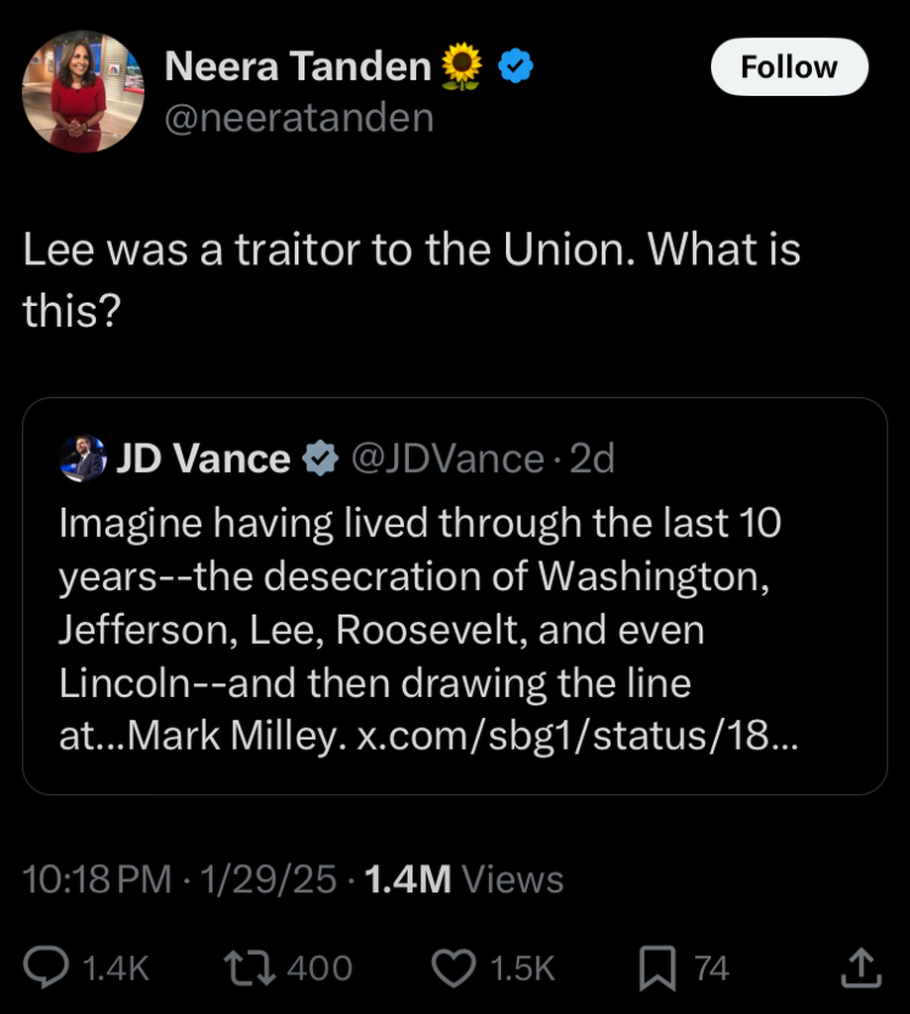Click Neera Tanden's blue verified badge
Viewport: 910px width, 1014px height.
(515, 66)
